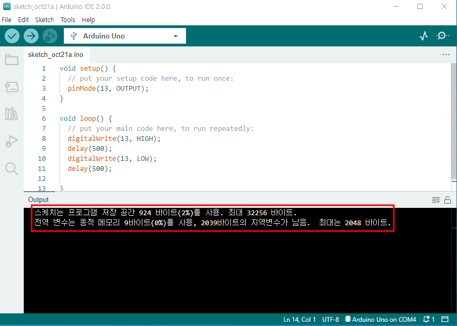
Task: Minimize the Arduino IDE window
Action: pyautogui.click(x=396, y=6)
